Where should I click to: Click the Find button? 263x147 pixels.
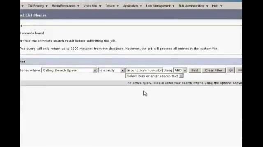pyautogui.click(x=195, y=71)
